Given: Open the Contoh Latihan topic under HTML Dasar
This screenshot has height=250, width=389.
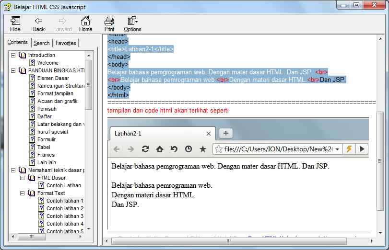Looking at the screenshot, I should (64, 185).
